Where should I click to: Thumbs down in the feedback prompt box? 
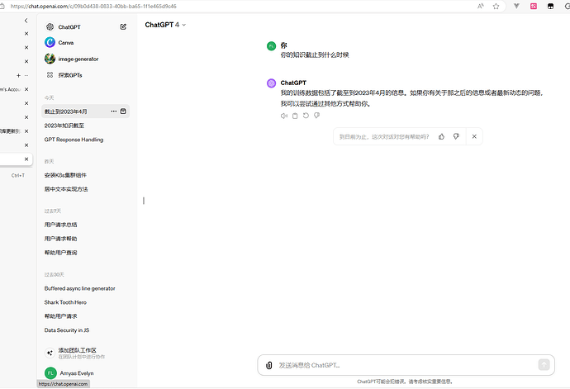click(x=456, y=137)
